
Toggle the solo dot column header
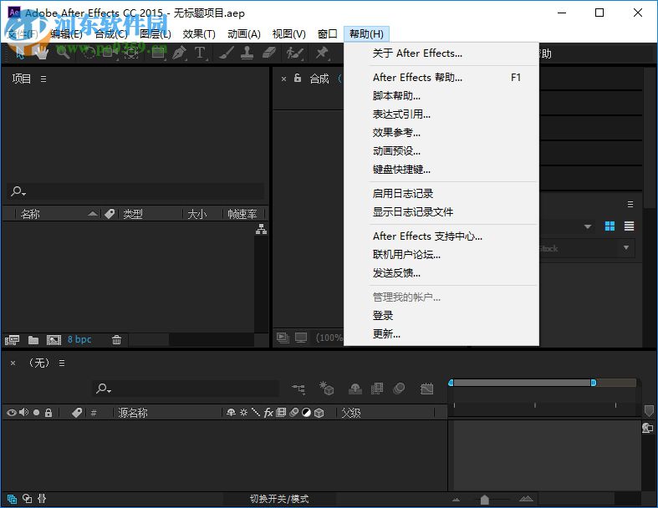[36, 413]
